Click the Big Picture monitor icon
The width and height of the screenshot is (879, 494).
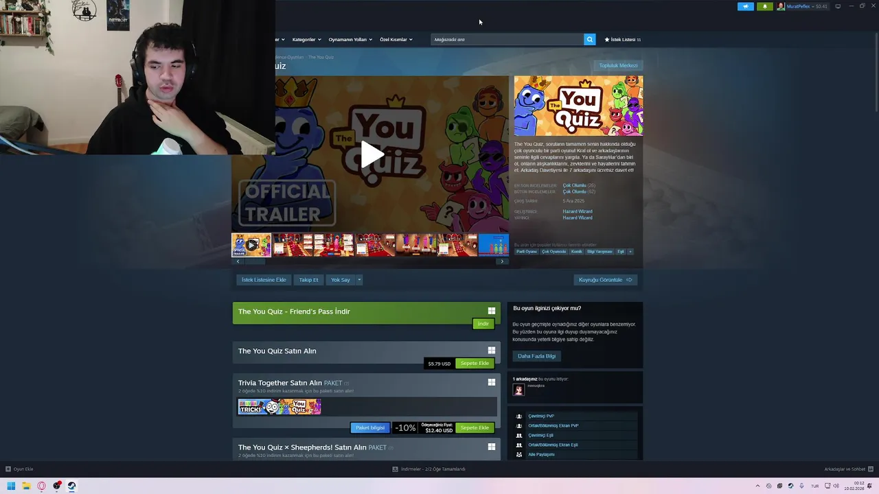click(838, 6)
